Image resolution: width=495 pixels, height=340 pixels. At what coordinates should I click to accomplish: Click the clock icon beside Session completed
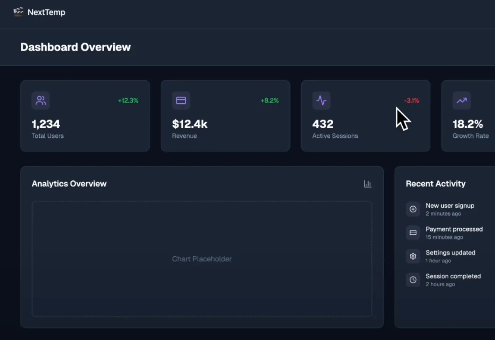[413, 280]
